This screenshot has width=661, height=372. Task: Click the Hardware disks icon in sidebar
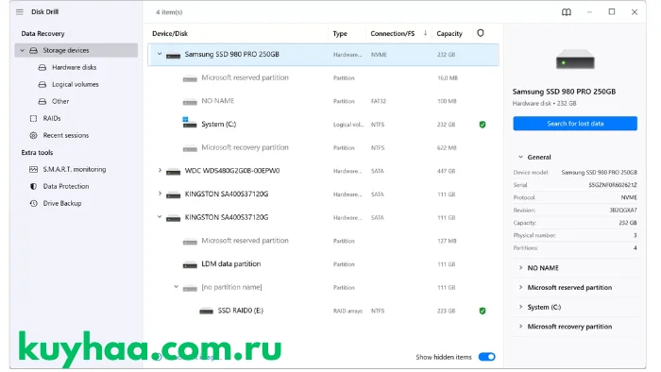pos(42,67)
